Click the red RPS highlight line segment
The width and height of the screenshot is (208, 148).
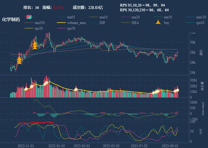pyautogui.click(x=36, y=123)
